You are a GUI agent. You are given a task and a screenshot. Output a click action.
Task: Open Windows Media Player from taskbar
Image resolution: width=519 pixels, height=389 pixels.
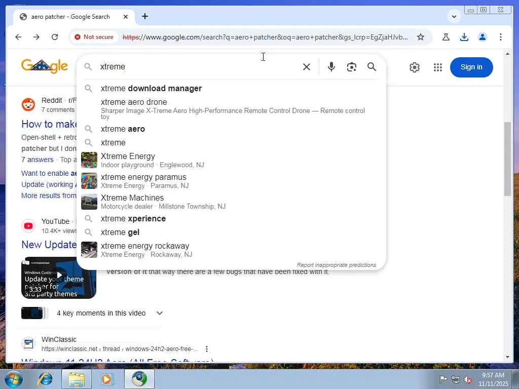tap(107, 379)
